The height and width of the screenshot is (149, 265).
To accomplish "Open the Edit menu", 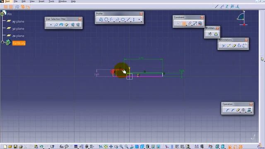I will (x=24, y=1).
